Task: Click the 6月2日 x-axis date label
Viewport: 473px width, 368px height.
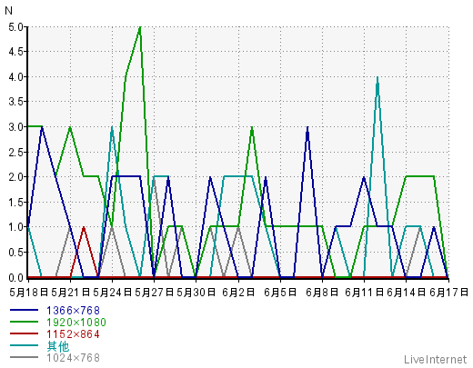Action: pos(238,293)
